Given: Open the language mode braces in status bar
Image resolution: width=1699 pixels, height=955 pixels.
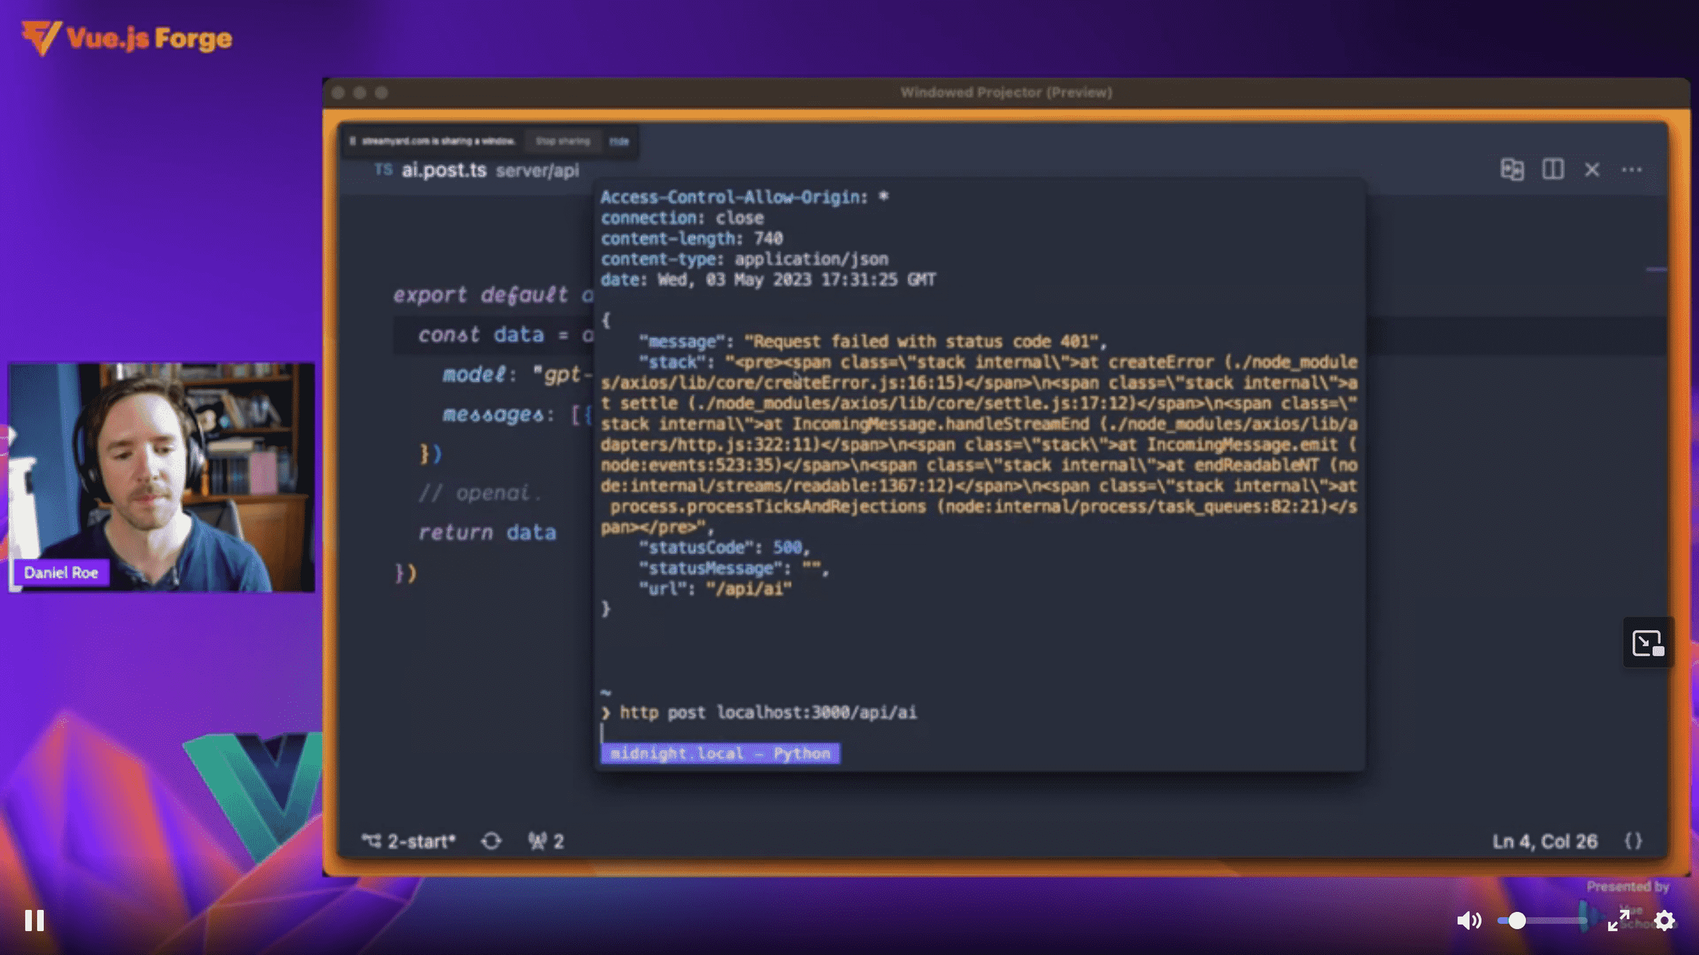Looking at the screenshot, I should tap(1633, 841).
